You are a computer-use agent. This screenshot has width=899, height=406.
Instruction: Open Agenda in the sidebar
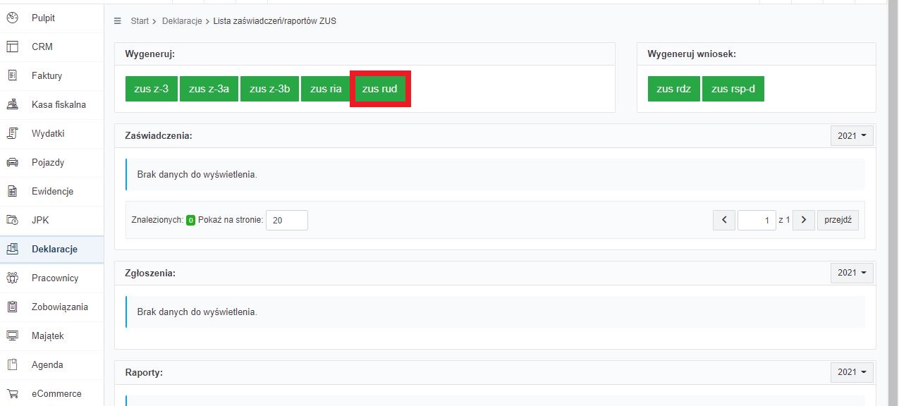(x=51, y=364)
